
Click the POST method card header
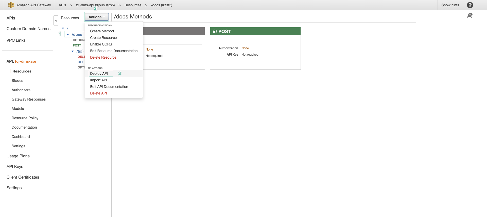pos(255,31)
